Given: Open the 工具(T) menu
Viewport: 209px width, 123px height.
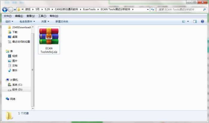Looking at the screenshot, I should (x=42, y=16).
